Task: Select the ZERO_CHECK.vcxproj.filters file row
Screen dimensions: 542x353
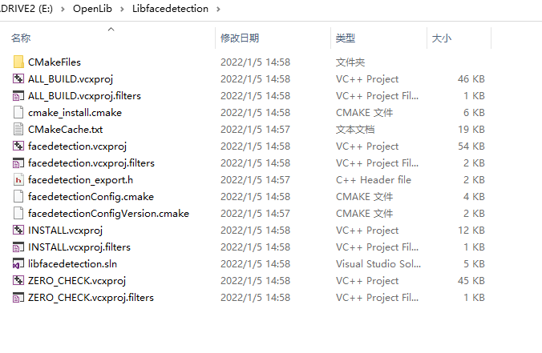Action: (x=249, y=298)
